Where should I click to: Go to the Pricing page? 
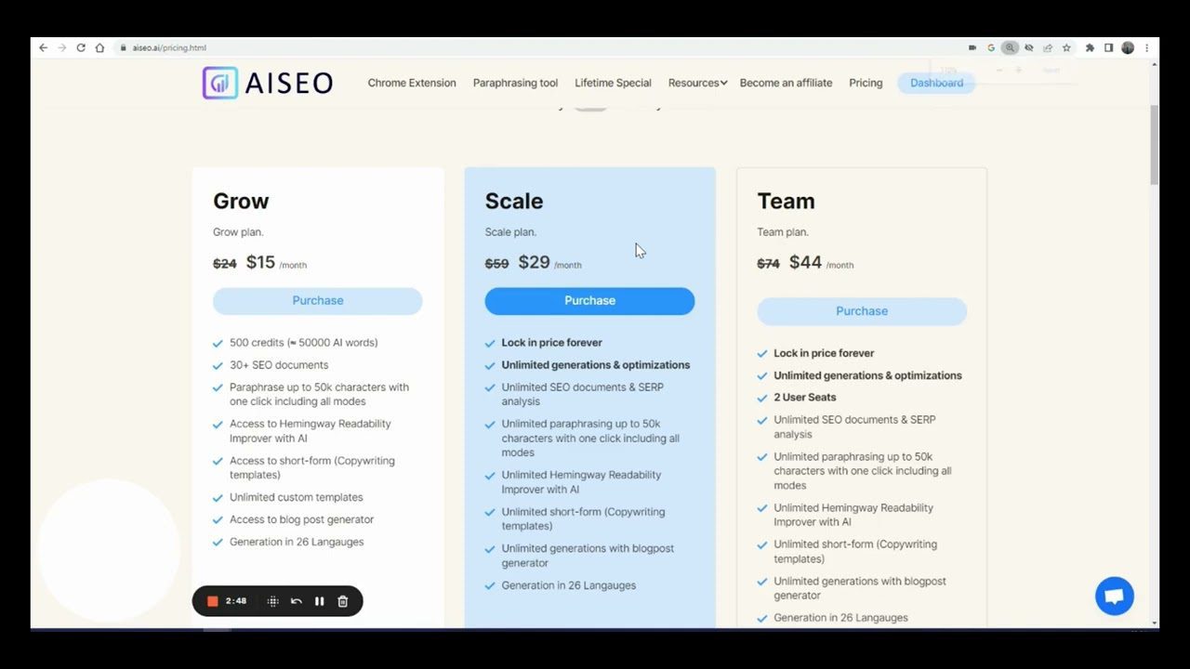tap(866, 83)
